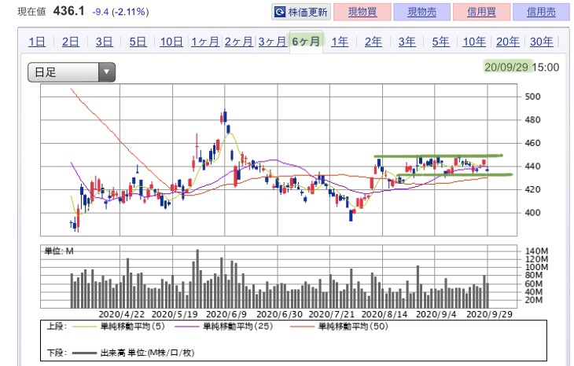The width and height of the screenshot is (574, 366).
Task: Click the 株価更新 refresh icon
Action: coord(280,12)
